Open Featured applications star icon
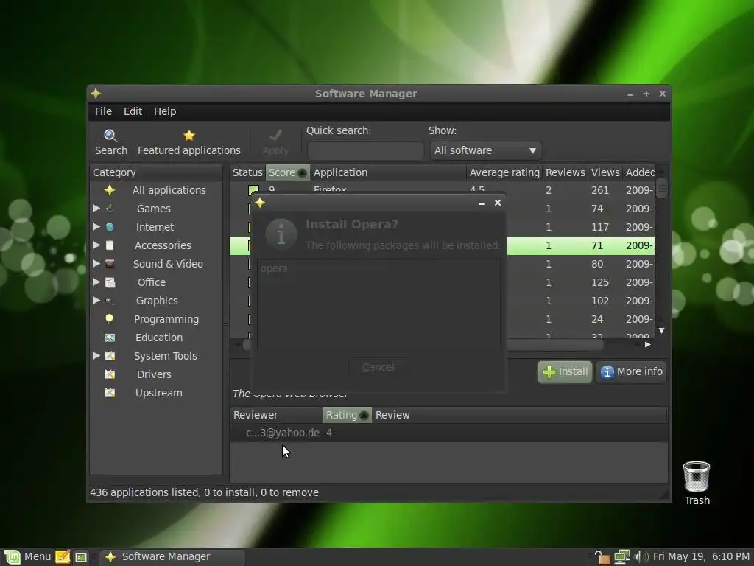Screen dimensions: 754x566 coord(189,136)
